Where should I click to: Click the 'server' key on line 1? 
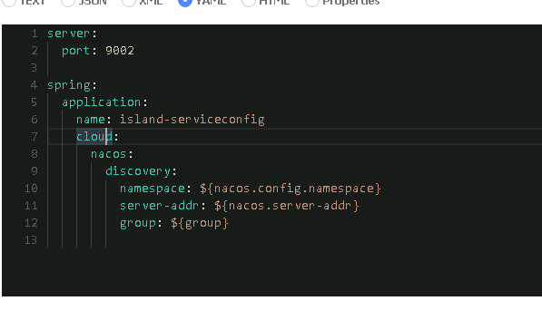(x=68, y=34)
